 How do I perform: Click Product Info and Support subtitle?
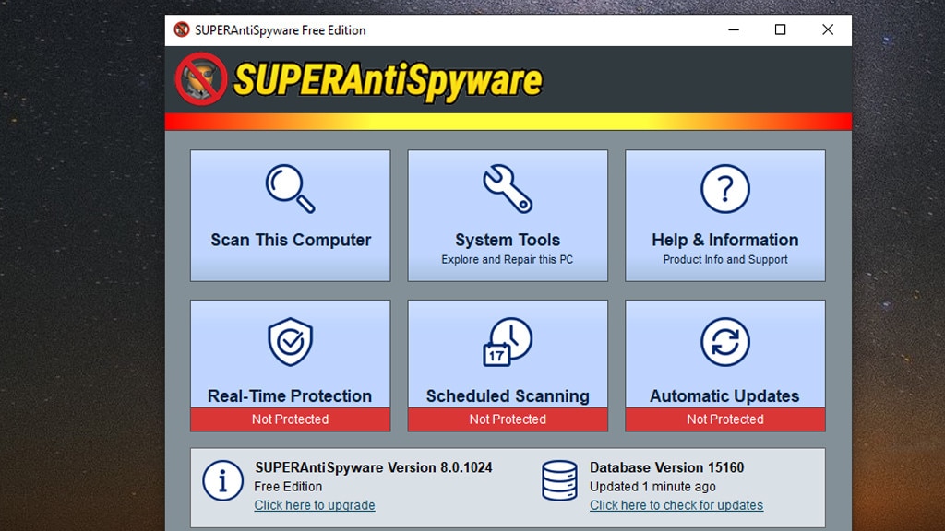(725, 259)
